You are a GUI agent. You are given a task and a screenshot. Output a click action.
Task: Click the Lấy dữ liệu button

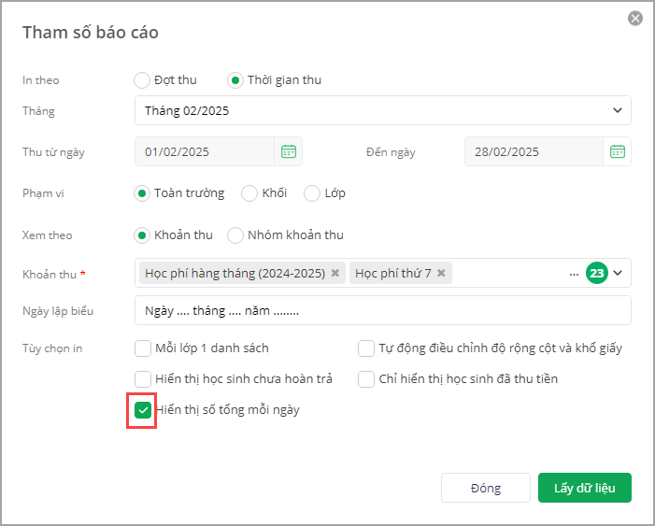point(584,488)
